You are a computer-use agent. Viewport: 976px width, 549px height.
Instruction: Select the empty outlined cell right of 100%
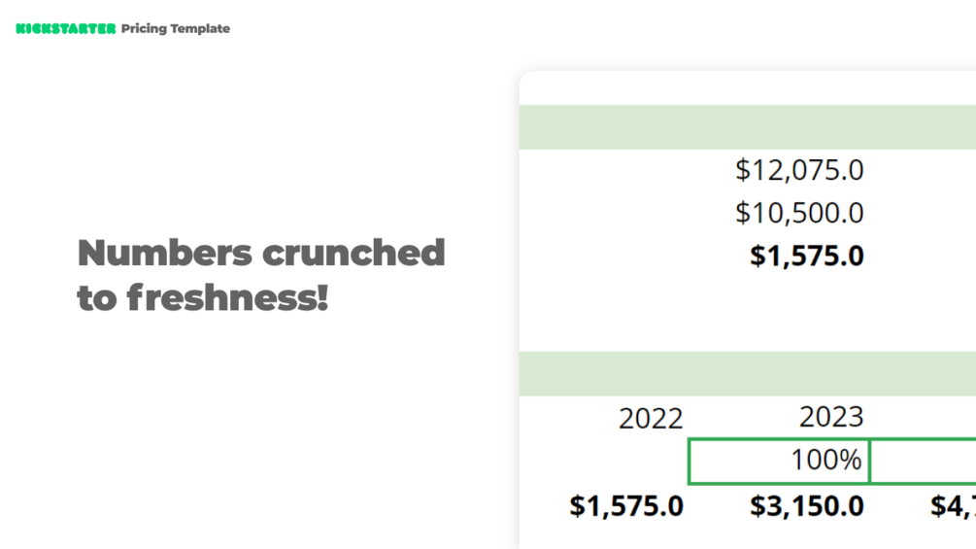click(x=923, y=461)
